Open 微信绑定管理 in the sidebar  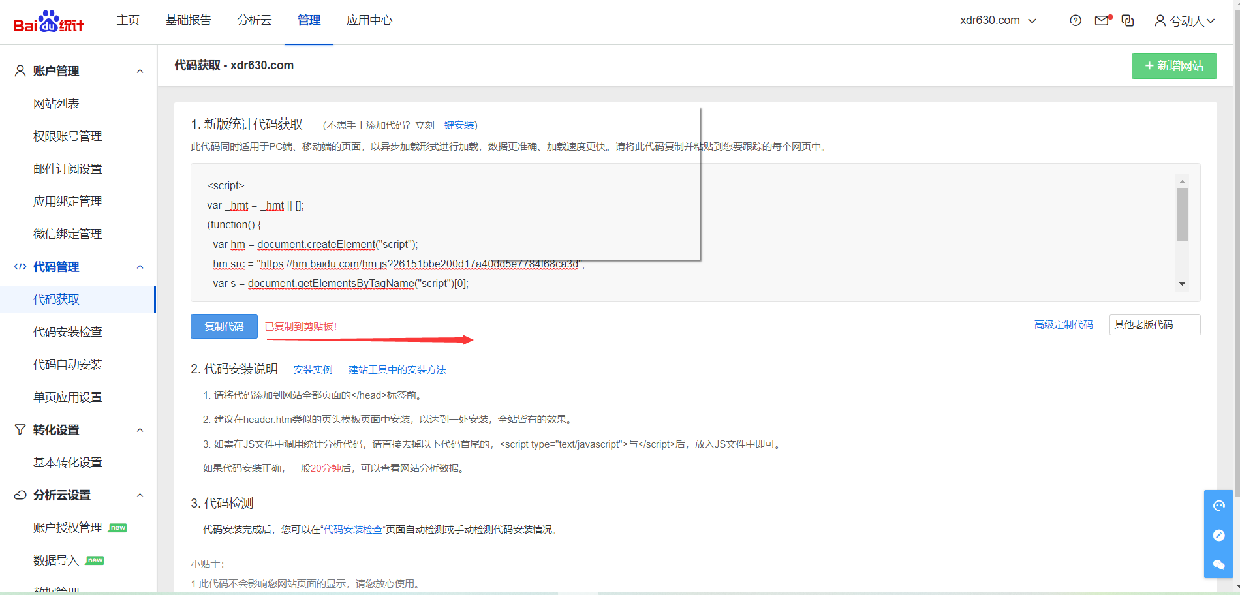[x=68, y=234]
